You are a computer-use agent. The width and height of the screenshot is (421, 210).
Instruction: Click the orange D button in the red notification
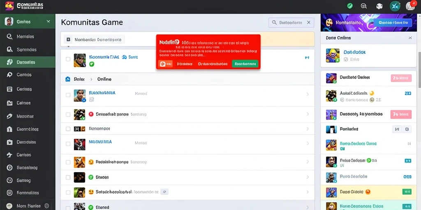pyautogui.click(x=165, y=64)
